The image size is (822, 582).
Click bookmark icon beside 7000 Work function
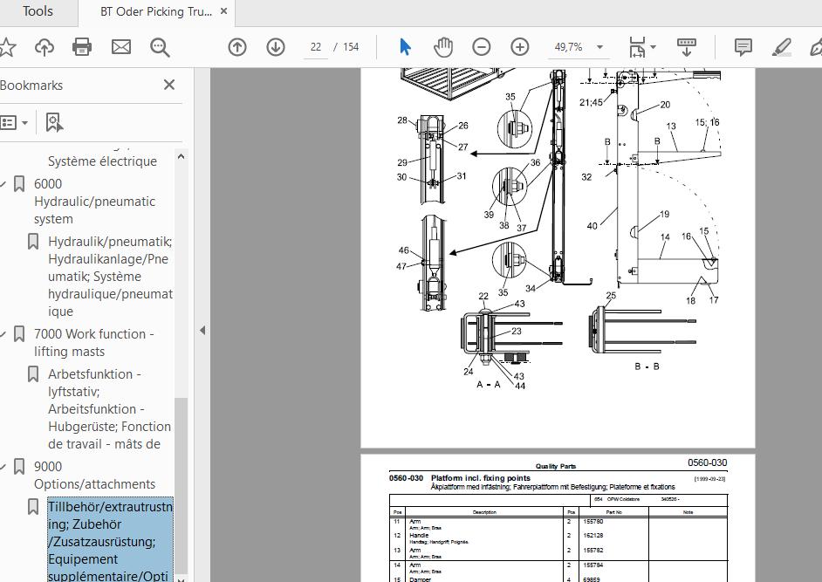tap(19, 334)
